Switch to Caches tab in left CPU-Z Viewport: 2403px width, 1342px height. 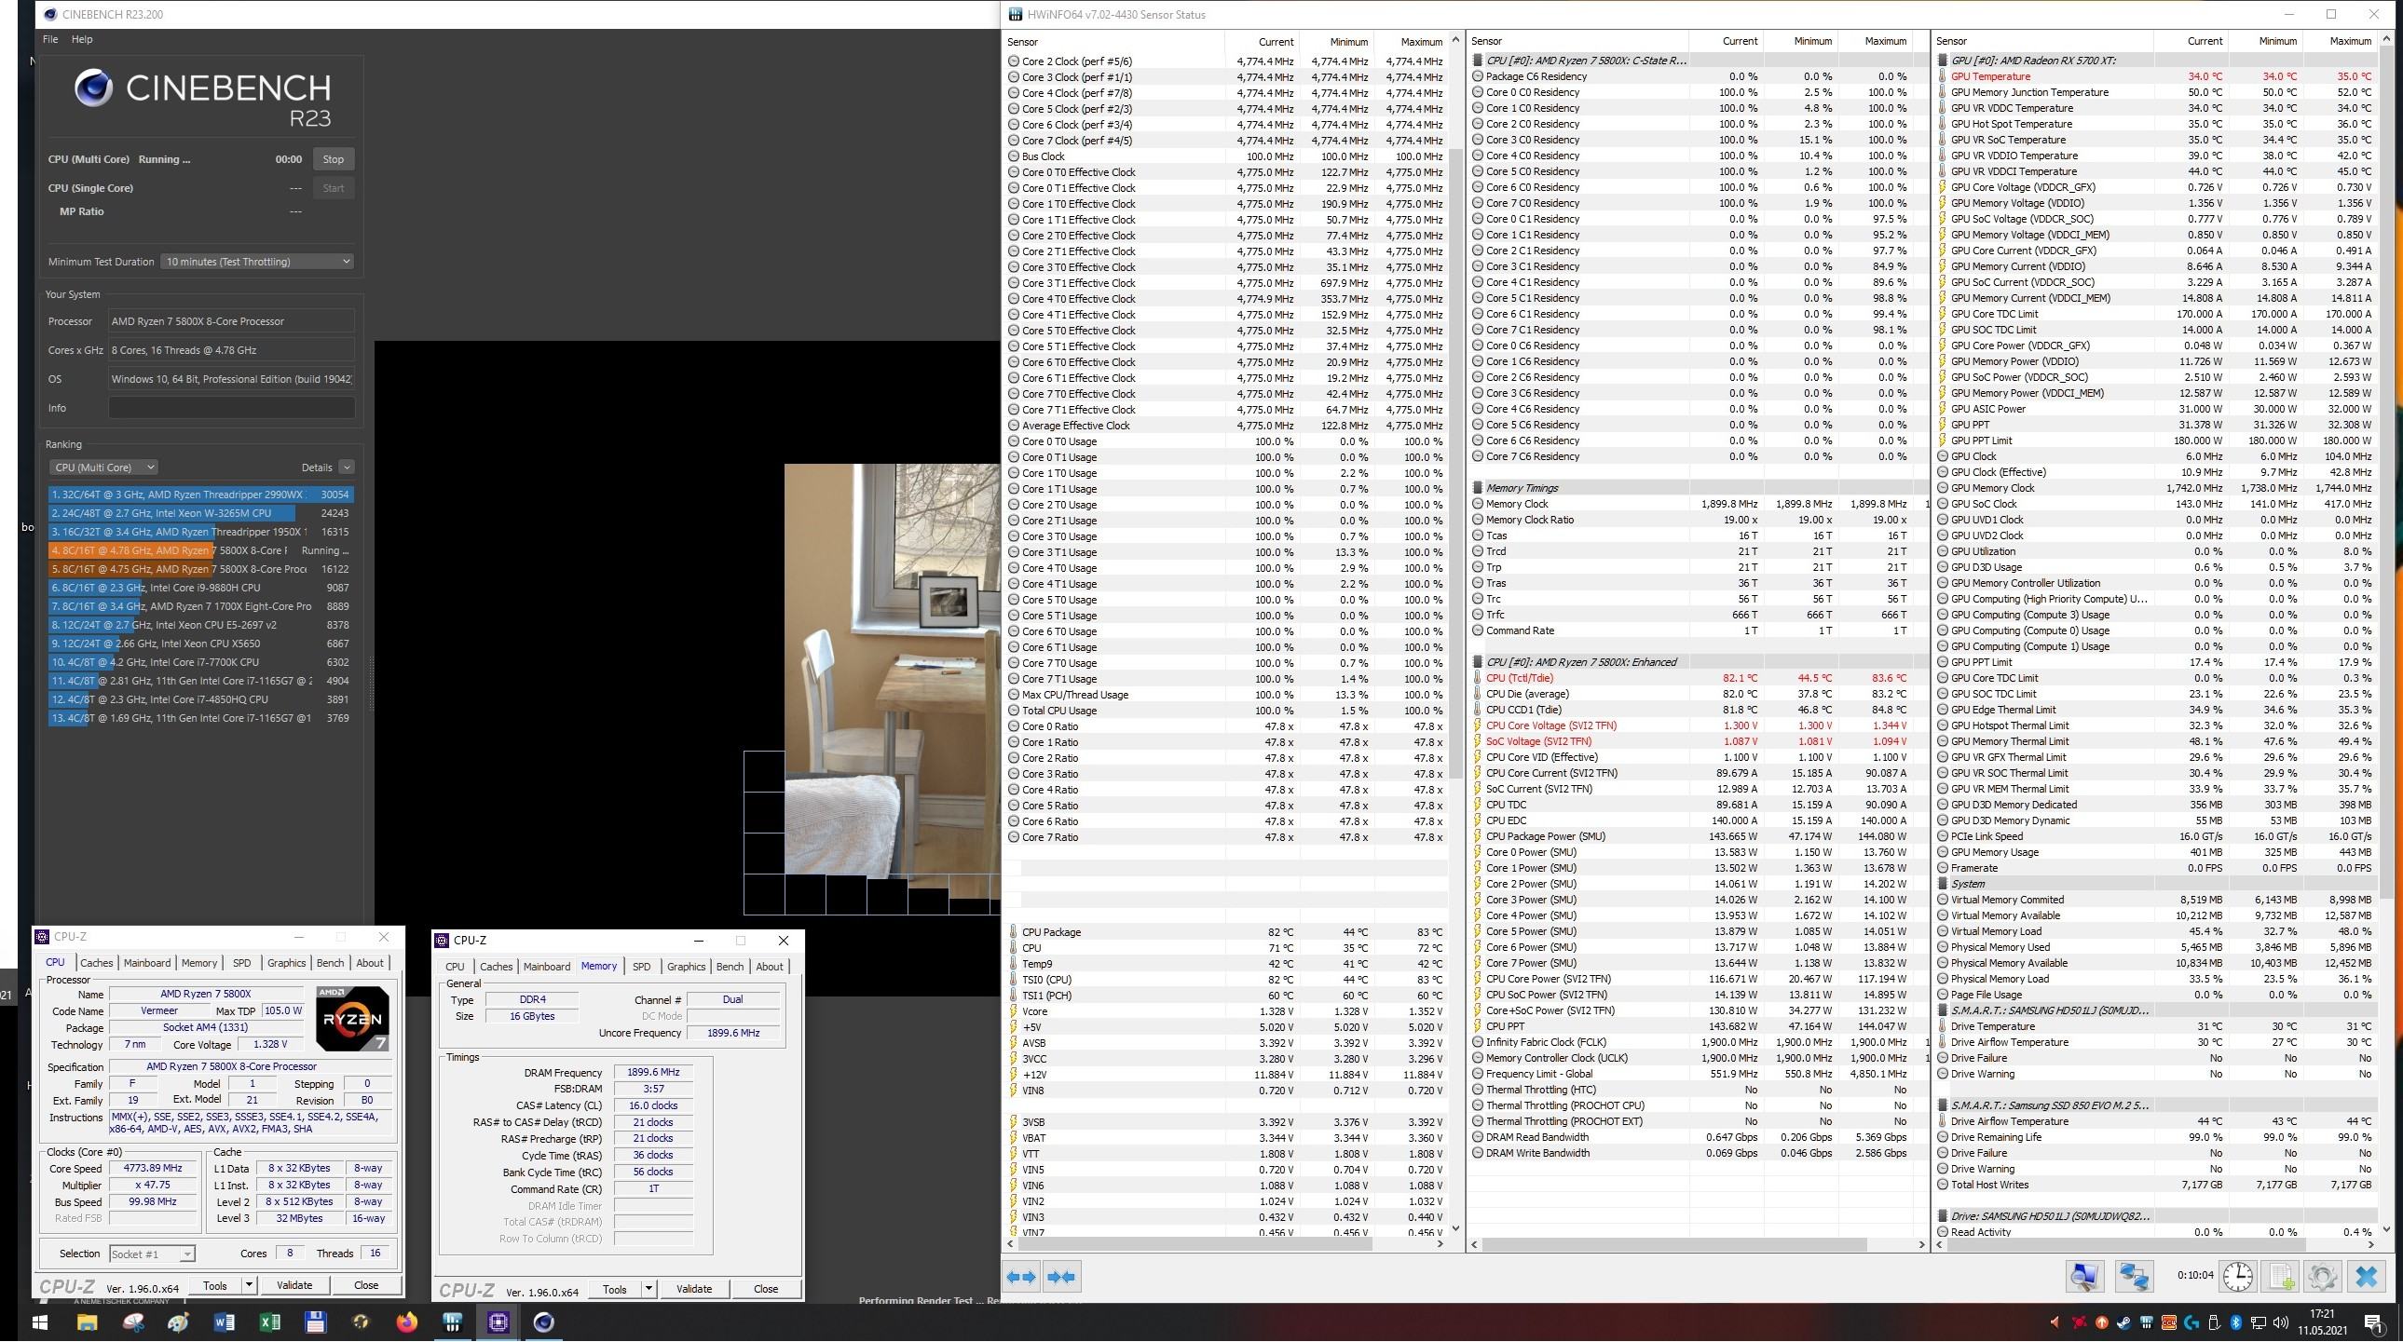(x=96, y=963)
